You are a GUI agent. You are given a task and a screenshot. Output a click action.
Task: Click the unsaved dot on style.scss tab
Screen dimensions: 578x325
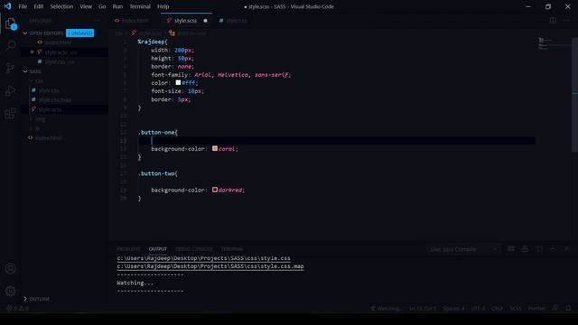pos(205,21)
